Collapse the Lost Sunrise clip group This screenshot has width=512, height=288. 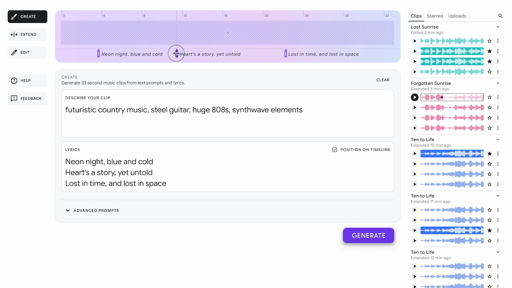498,27
